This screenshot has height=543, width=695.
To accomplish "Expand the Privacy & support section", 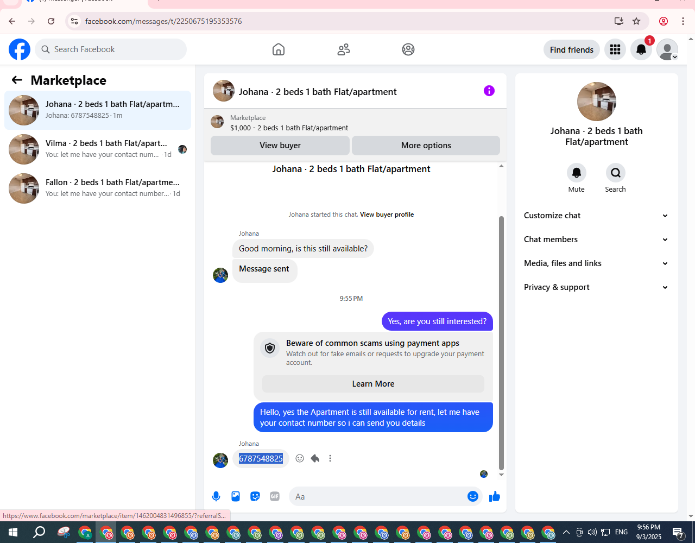I will click(597, 287).
